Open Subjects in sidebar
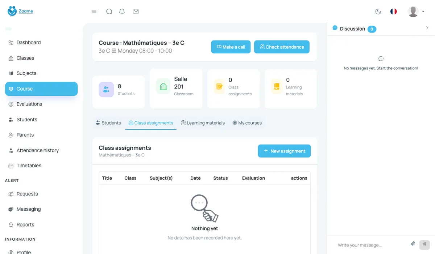435x254 pixels. point(41,73)
